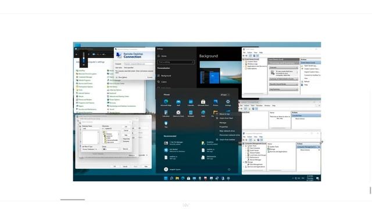
Task: Toggle Exclusive checkbox in database dialog
Action: coord(123,141)
